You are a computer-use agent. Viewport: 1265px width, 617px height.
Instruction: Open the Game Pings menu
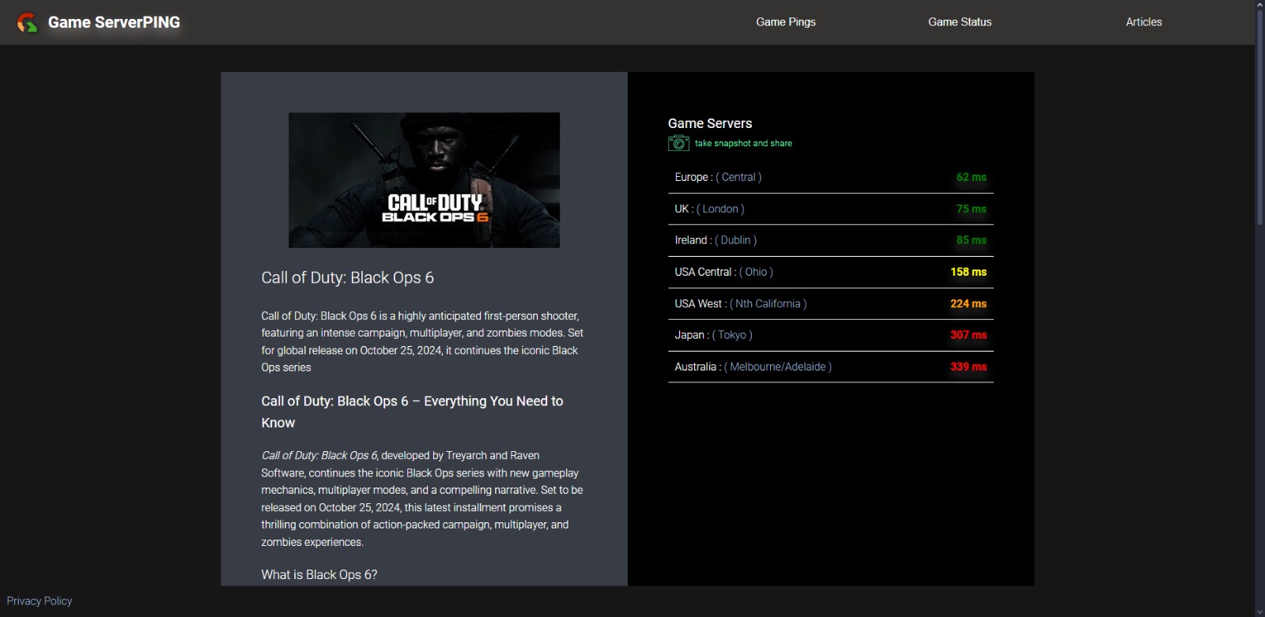785,22
